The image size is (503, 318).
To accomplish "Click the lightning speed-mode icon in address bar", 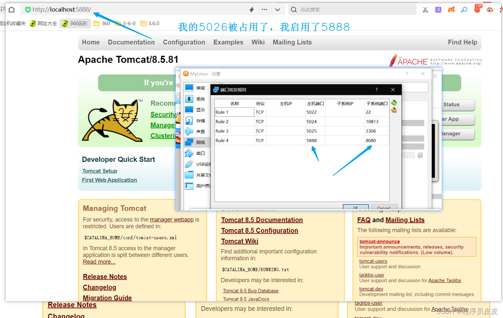I will [252, 10].
